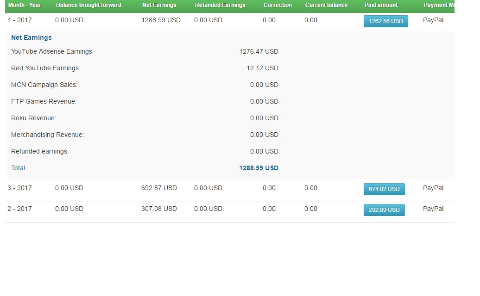This screenshot has width=480, height=296.
Task: Select the YouTube Adsense Earnings line
Action: [x=145, y=51]
